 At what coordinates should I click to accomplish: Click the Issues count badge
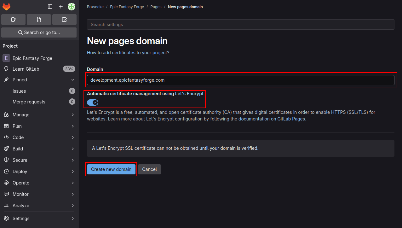(72, 91)
